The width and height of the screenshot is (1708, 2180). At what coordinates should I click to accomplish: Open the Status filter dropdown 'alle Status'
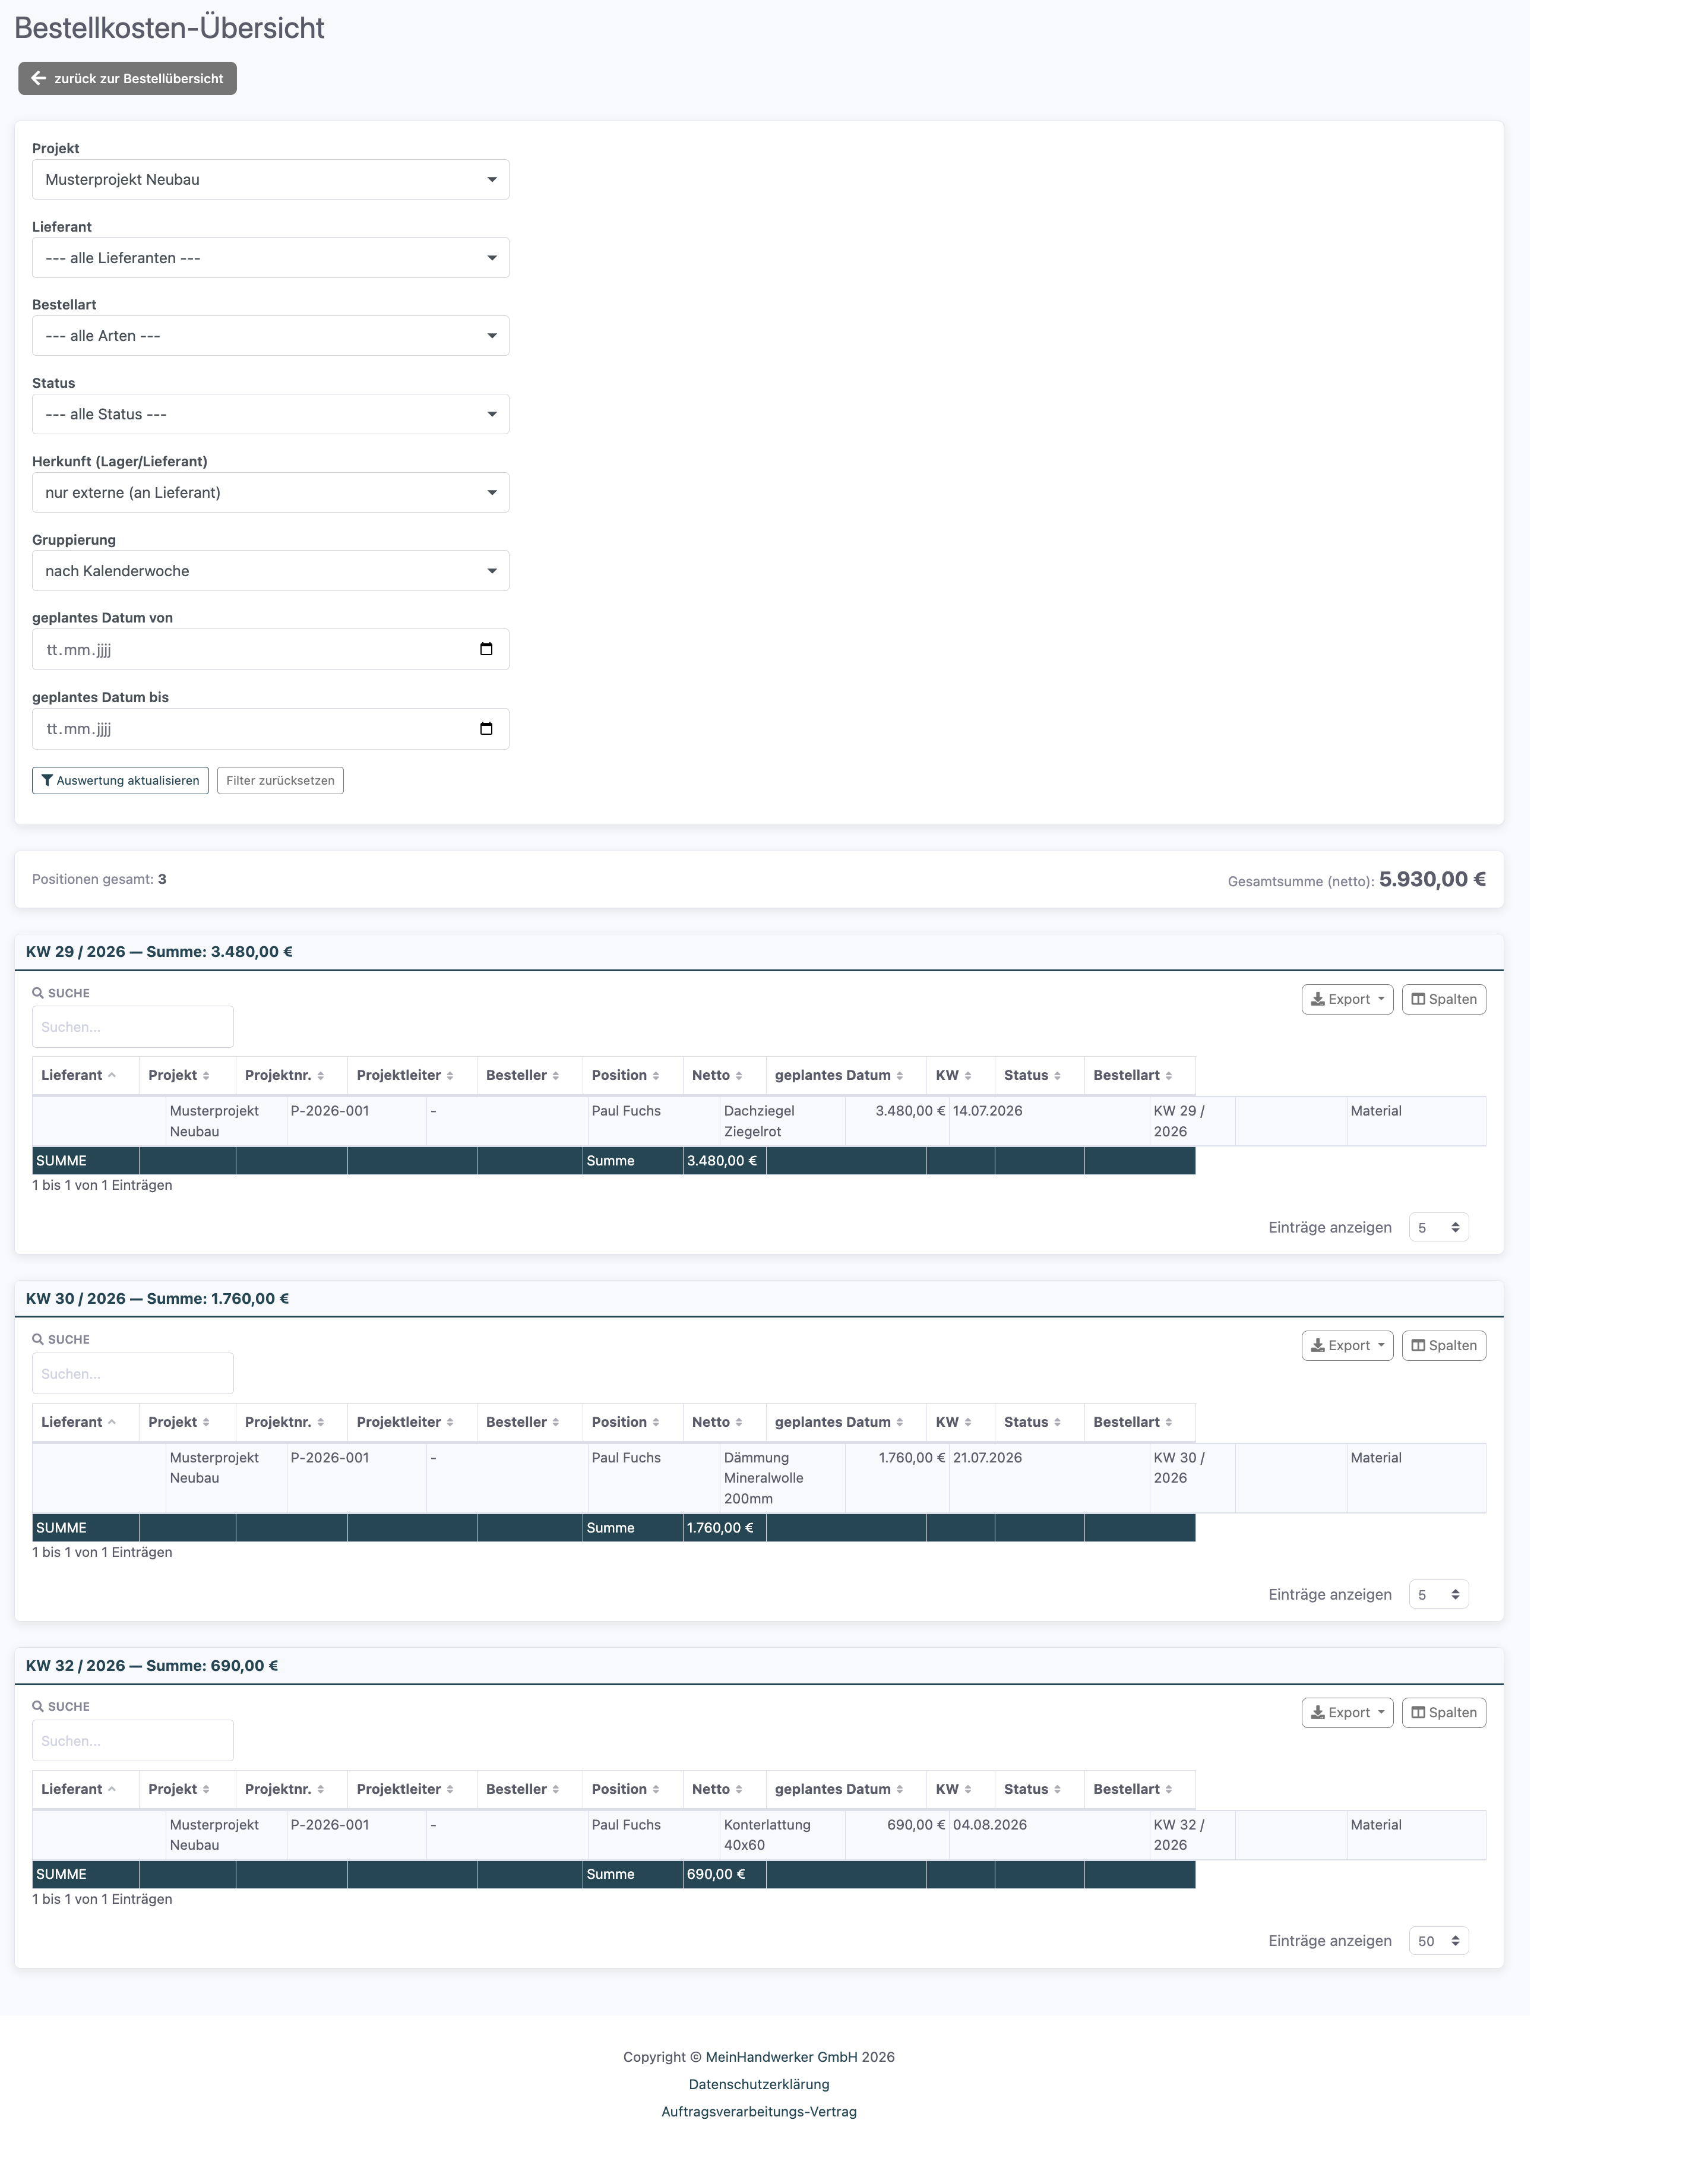(270, 414)
